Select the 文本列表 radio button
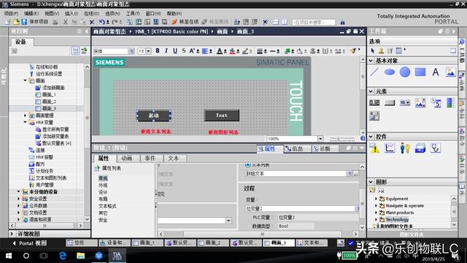 pos(248,164)
